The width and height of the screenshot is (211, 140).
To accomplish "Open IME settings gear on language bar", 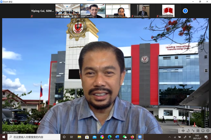I will tap(208, 131).
